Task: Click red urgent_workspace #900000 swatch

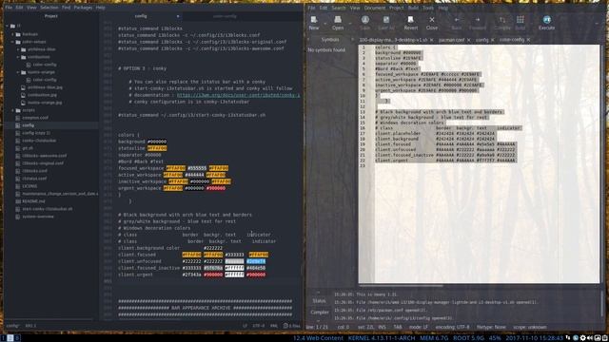Action: pos(216,188)
